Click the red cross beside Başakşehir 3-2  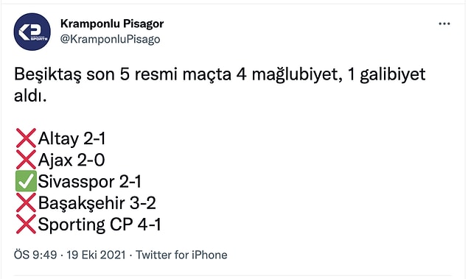[26, 202]
